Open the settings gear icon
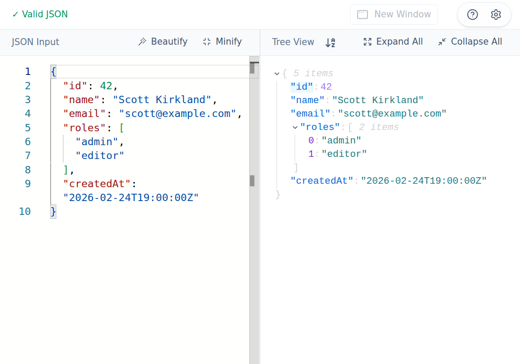The height and width of the screenshot is (364, 520). pos(496,14)
